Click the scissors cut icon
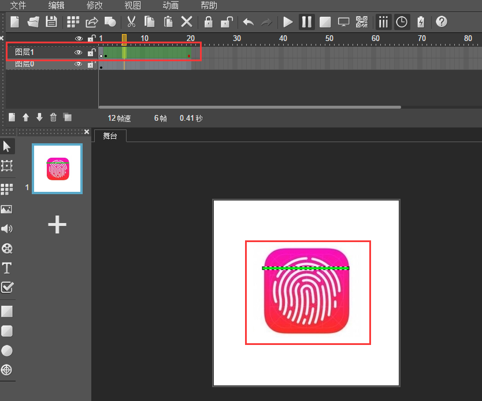 (131, 22)
